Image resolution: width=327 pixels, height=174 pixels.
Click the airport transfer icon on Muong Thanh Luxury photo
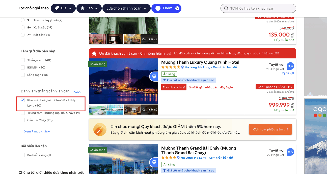pos(154,76)
